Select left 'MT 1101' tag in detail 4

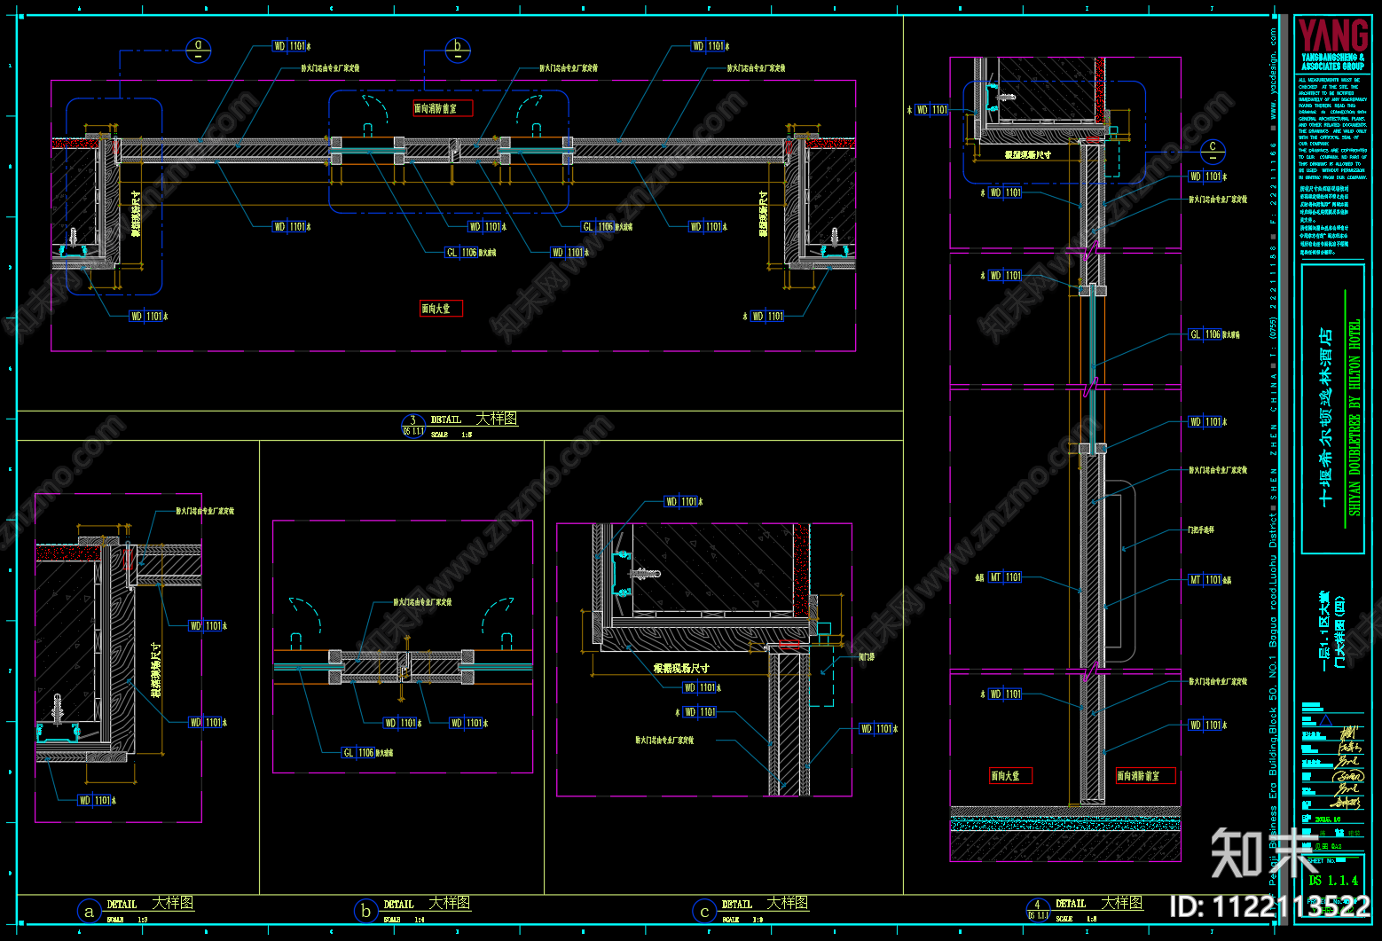point(1005,577)
